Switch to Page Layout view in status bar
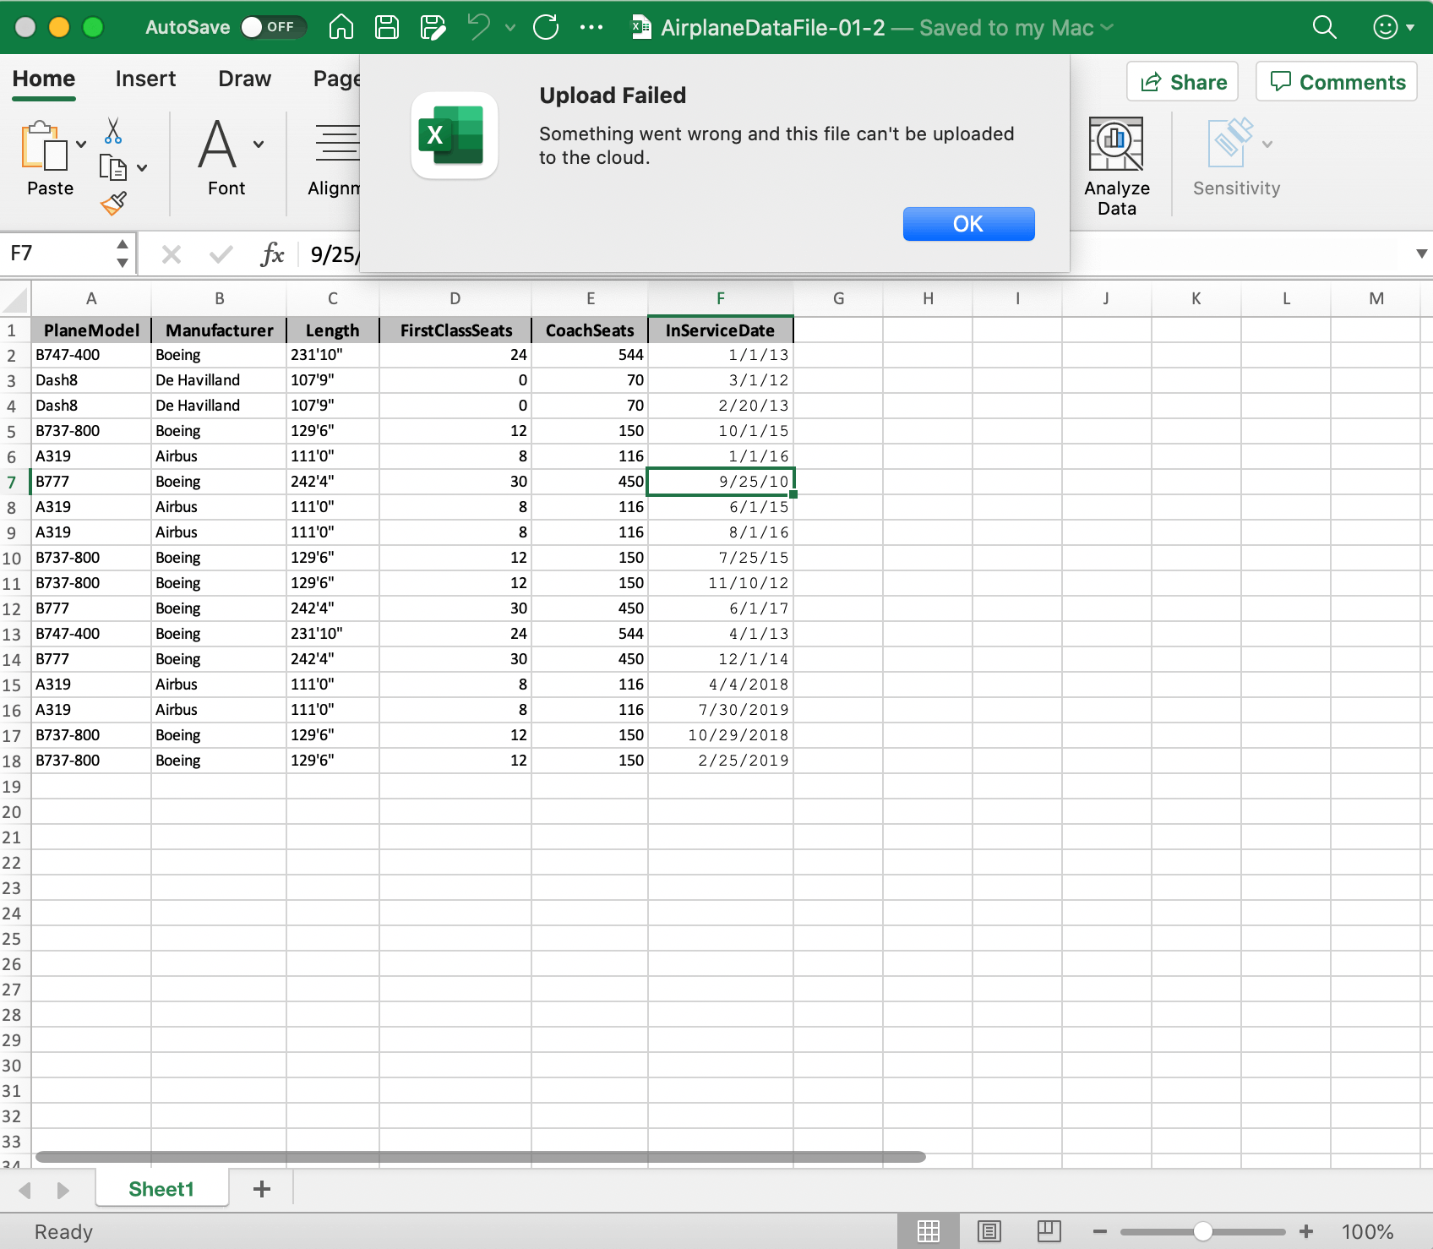The width and height of the screenshot is (1433, 1249). 988,1231
